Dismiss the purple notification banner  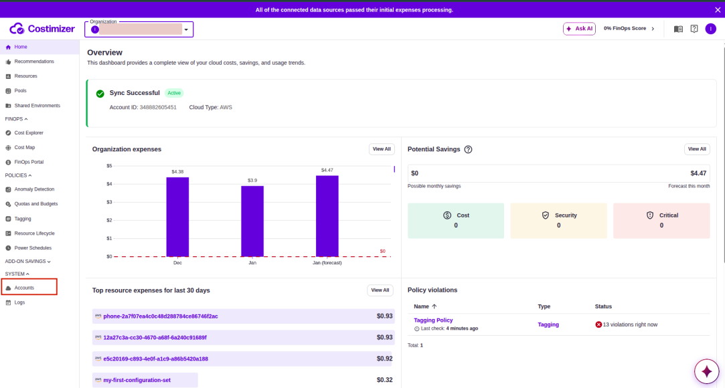718,9
